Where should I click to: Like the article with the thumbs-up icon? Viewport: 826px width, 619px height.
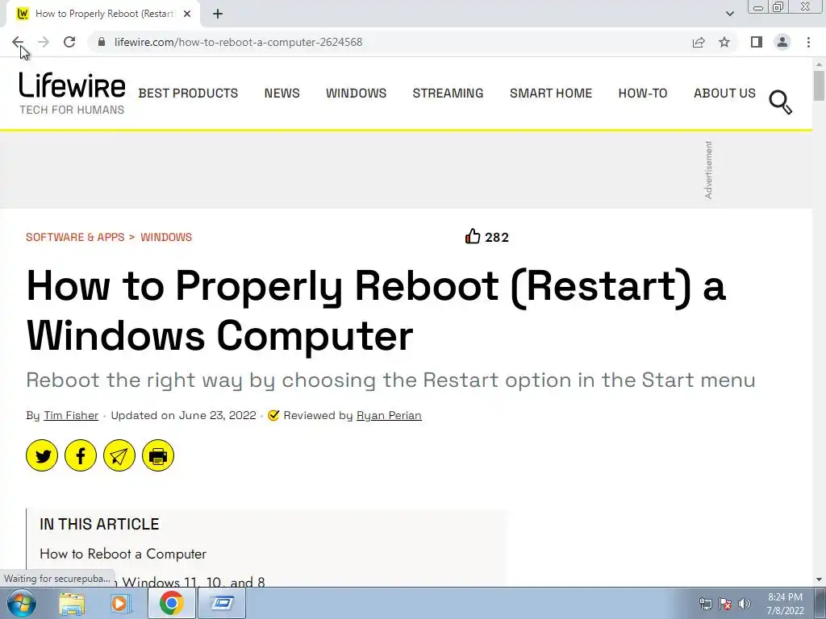[473, 236]
